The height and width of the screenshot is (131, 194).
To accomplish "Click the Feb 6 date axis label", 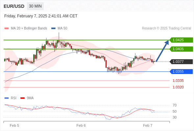I will tap(81, 125).
